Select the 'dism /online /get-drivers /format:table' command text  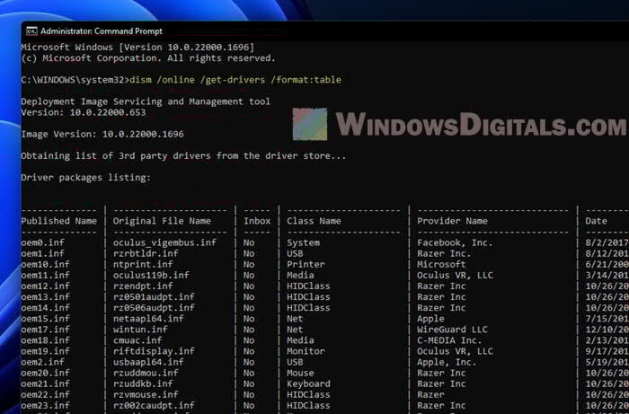(235, 80)
